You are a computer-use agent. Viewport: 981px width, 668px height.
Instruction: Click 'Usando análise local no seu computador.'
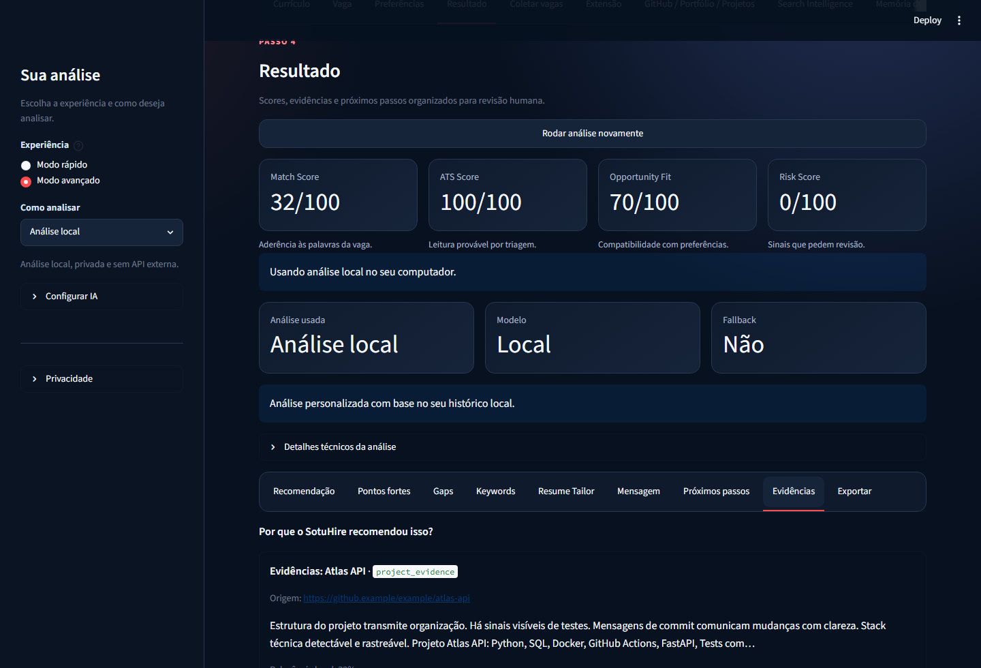click(363, 272)
